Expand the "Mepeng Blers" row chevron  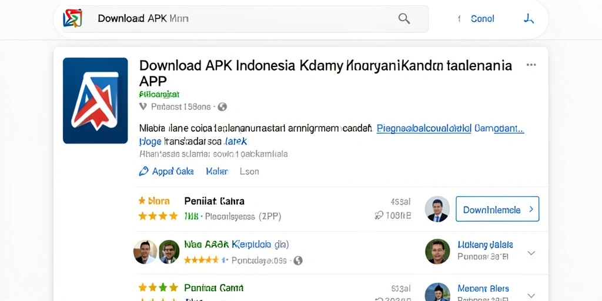(x=531, y=296)
